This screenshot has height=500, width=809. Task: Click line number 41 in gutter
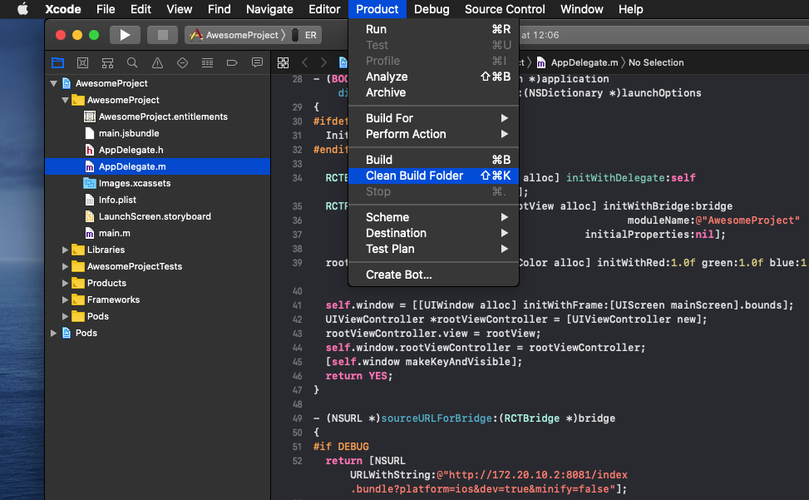297,305
